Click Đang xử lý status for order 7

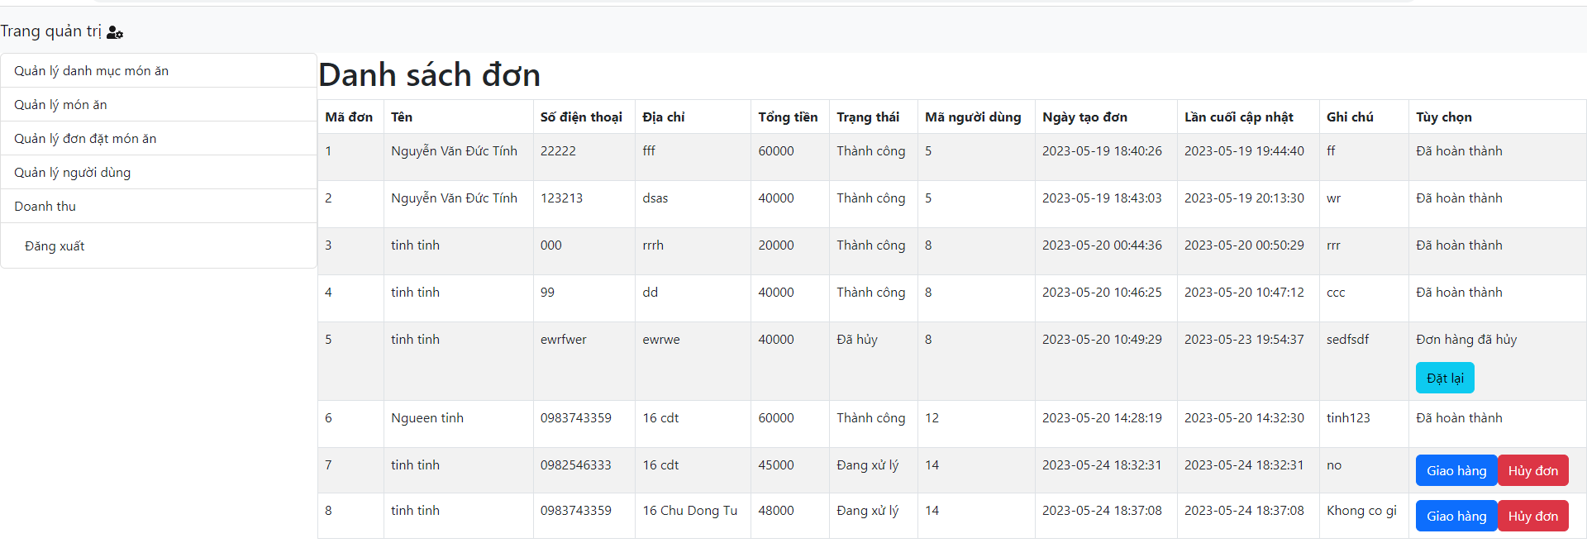pyautogui.click(x=867, y=465)
